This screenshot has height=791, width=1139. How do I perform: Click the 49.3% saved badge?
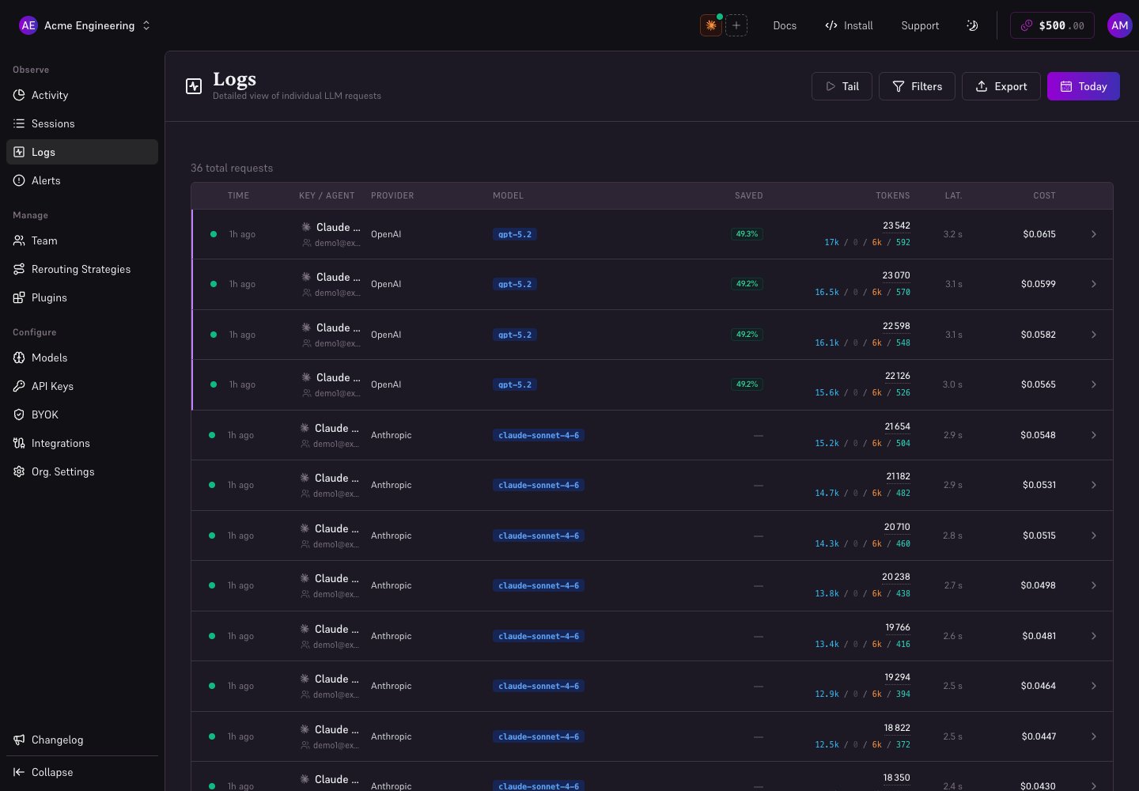click(x=747, y=234)
